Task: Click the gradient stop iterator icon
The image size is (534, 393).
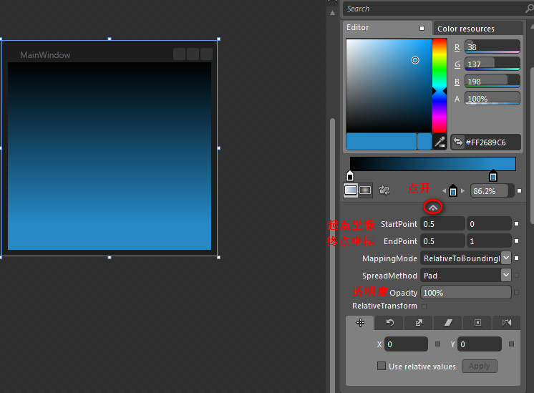Action: 453,190
